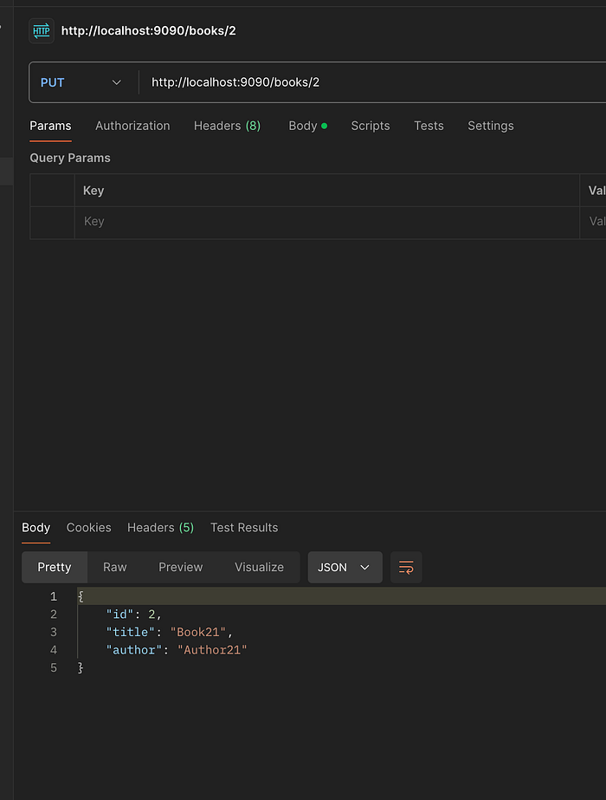Select the Pretty response view
The image size is (606, 800).
tap(55, 567)
